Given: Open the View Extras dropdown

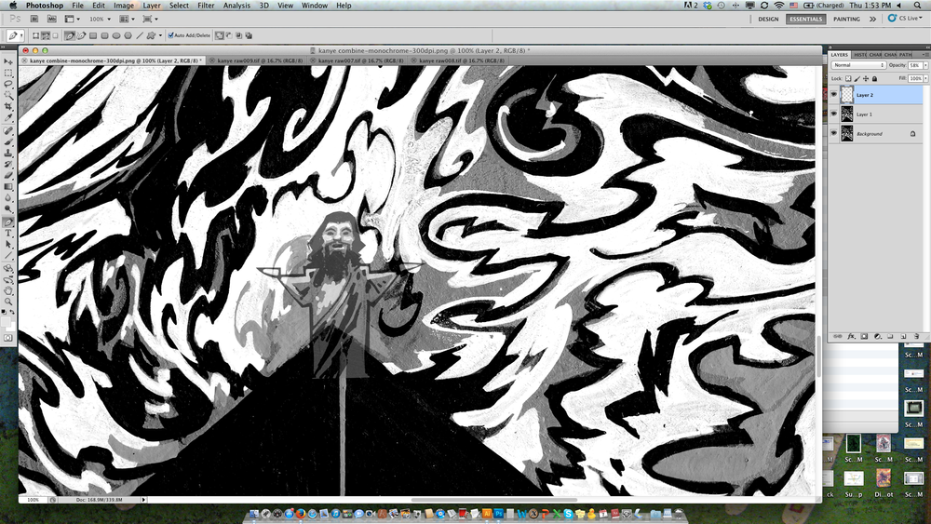Looking at the screenshot, I should (x=73, y=19).
